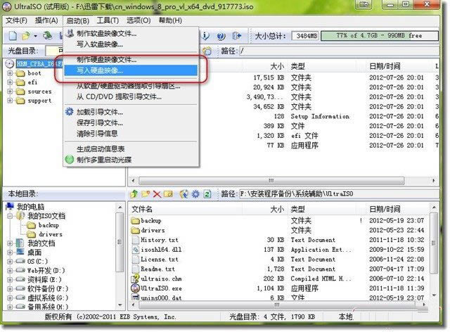Choose 写入软盘映像... from the menu
The height and width of the screenshot is (332, 450).
[x=131, y=44]
